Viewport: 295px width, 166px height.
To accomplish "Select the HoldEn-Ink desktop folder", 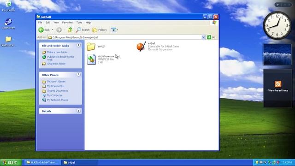I will click(8, 41).
